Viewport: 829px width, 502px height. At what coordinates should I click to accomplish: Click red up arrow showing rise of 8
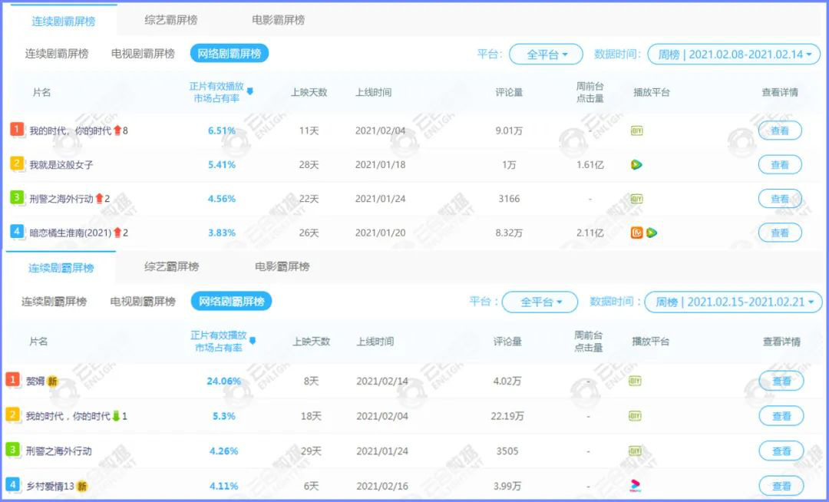click(117, 130)
